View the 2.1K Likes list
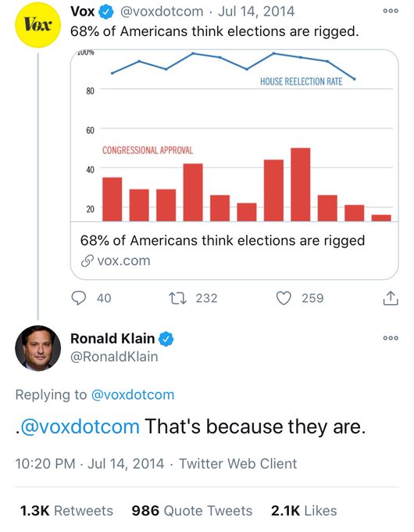The image size is (414, 532). [x=304, y=511]
